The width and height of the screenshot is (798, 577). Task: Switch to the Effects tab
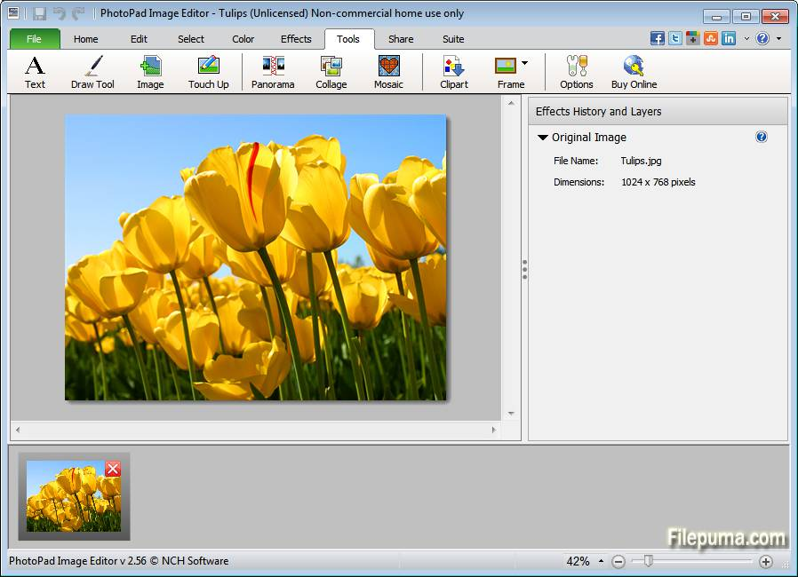click(x=296, y=39)
